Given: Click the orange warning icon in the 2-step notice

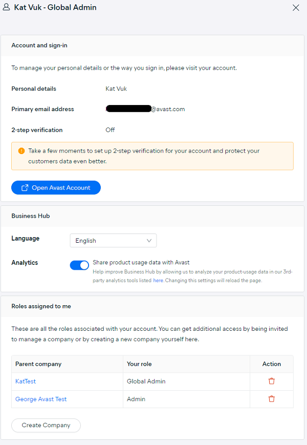Looking at the screenshot, I should [21, 151].
